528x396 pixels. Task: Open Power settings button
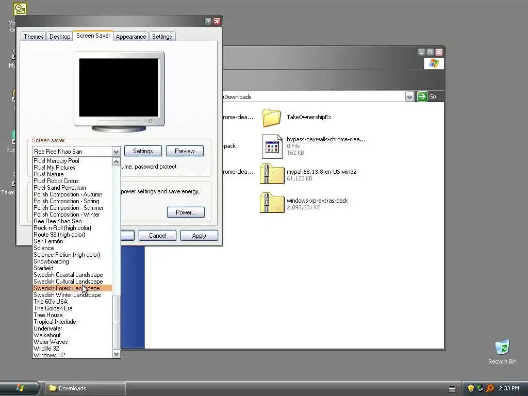tap(186, 212)
